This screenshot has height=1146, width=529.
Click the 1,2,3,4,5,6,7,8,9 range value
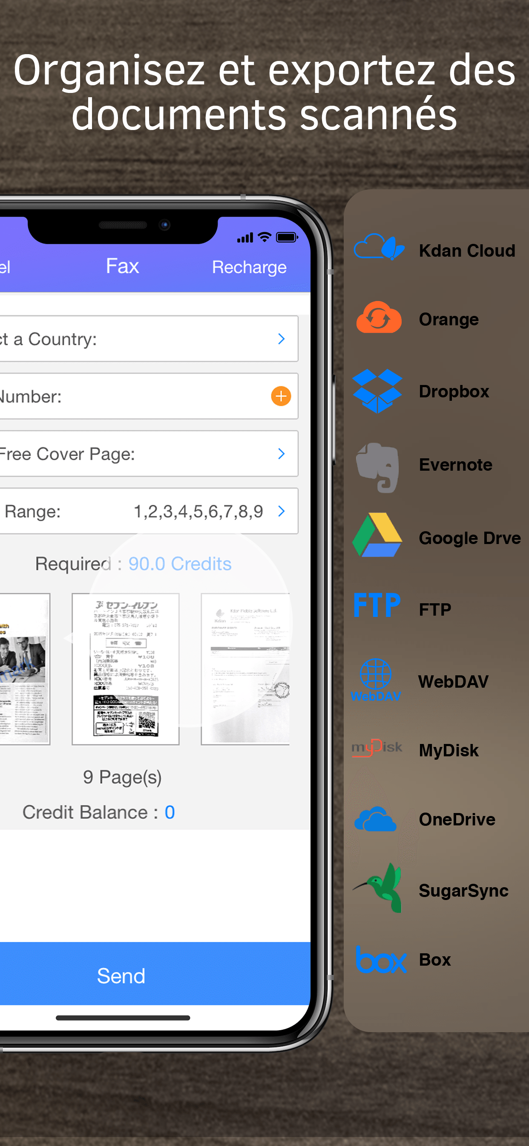[x=199, y=512]
